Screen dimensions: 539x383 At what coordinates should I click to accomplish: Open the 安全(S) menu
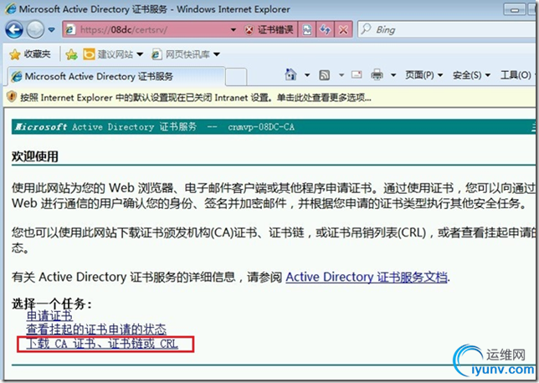pos(471,75)
